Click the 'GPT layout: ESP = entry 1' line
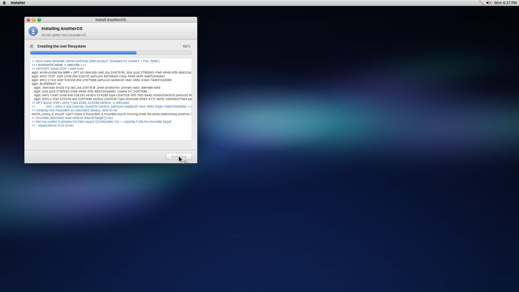519x292 pixels. [80, 103]
